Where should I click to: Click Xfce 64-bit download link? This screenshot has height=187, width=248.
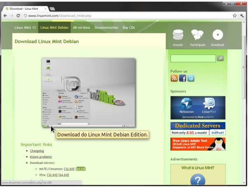pyautogui.click(x=64, y=175)
